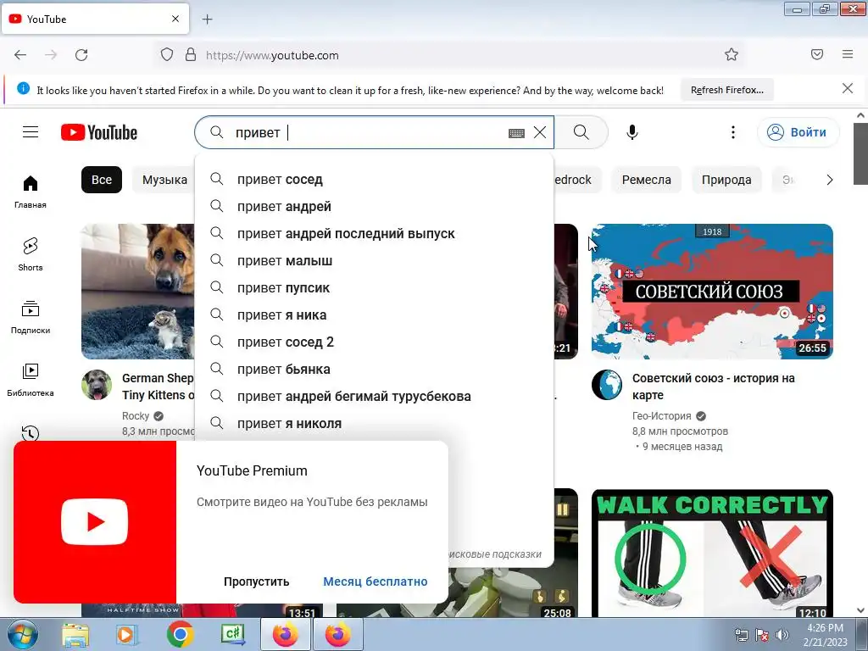Open Save to Pocket
Viewport: 868px width, 651px height.
pyautogui.click(x=817, y=54)
